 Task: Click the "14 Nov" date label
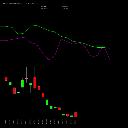click(46, 122)
